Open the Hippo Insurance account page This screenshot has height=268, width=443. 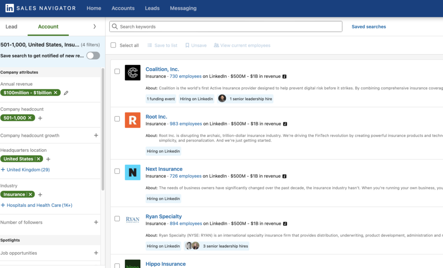tap(166, 264)
